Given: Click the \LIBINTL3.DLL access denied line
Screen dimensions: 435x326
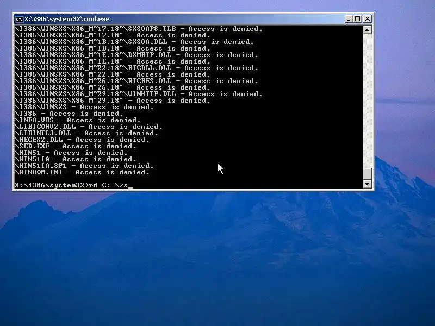Looking at the screenshot, I should pos(86,133).
